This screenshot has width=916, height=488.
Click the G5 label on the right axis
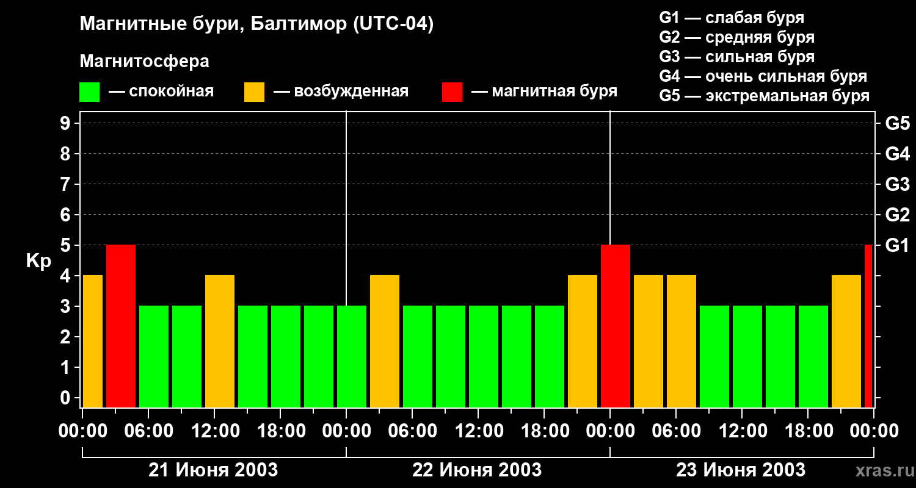click(897, 124)
